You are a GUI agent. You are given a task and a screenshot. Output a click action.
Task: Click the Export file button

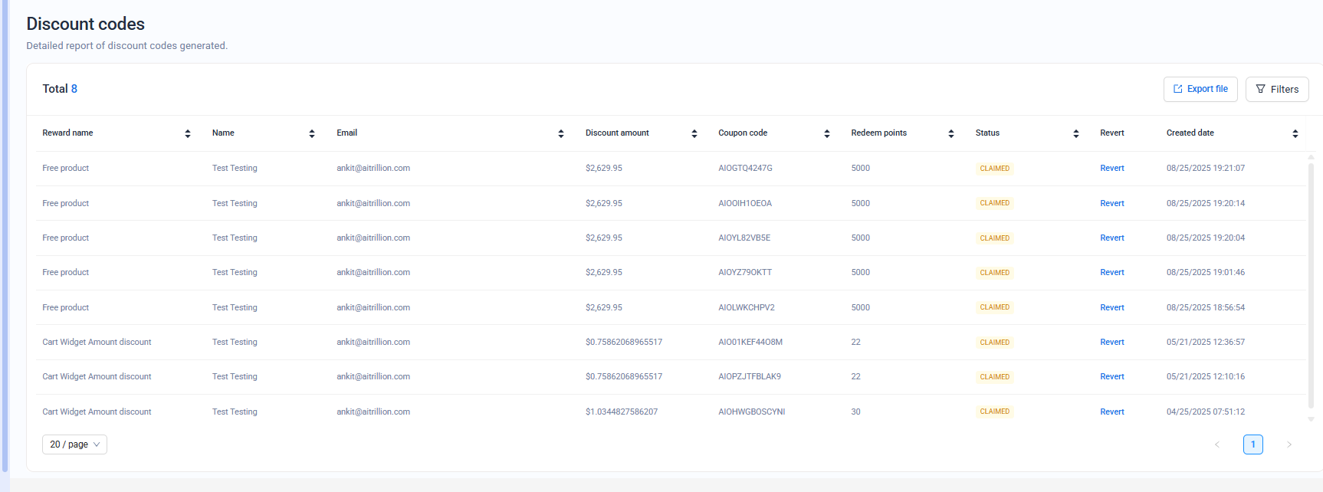coord(1200,89)
